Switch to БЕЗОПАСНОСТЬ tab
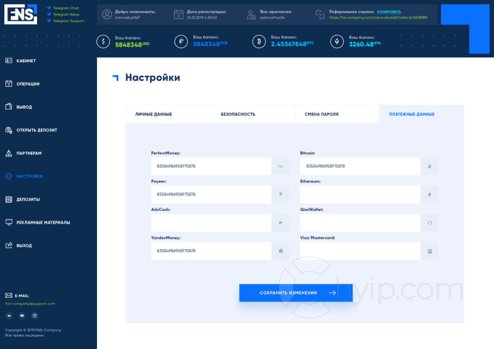This screenshot has width=494, height=349. (x=253, y=114)
